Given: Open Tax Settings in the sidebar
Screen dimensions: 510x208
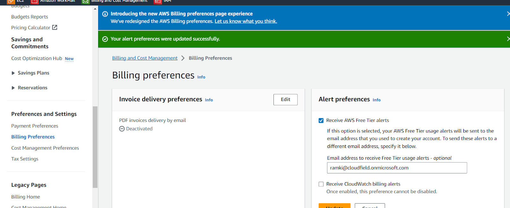Looking at the screenshot, I should 25,159.
